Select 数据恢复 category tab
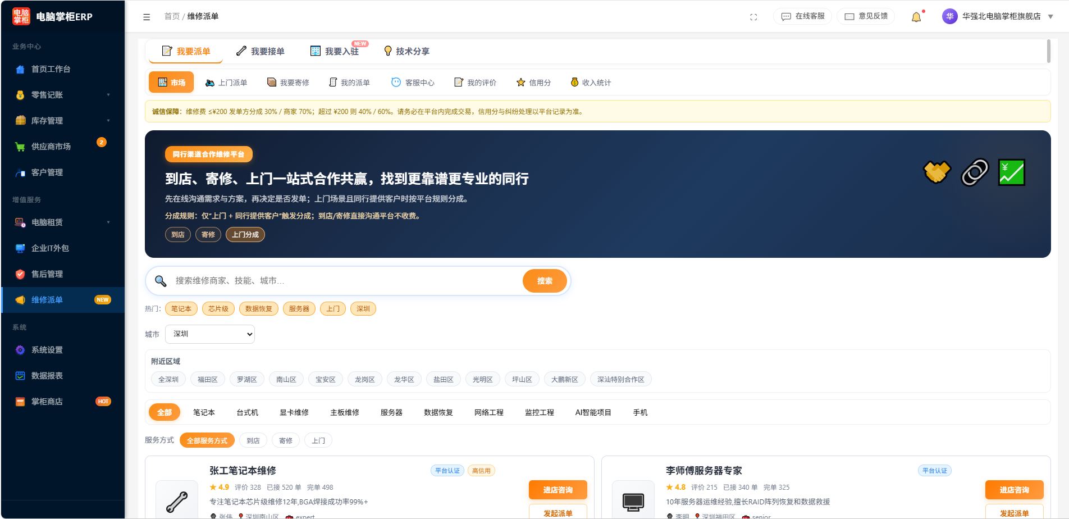1069x519 pixels. tap(438, 412)
